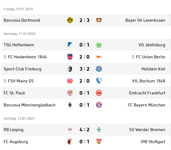Click the RB Leipzig bulls logo
The height and width of the screenshot is (150, 171).
coord(70,130)
